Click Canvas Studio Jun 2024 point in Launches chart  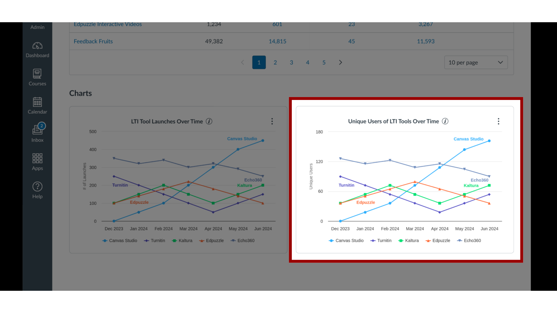pos(263,141)
